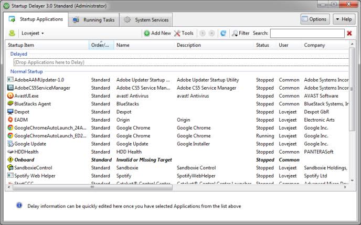Click the Normal Startup group header

point(26,71)
